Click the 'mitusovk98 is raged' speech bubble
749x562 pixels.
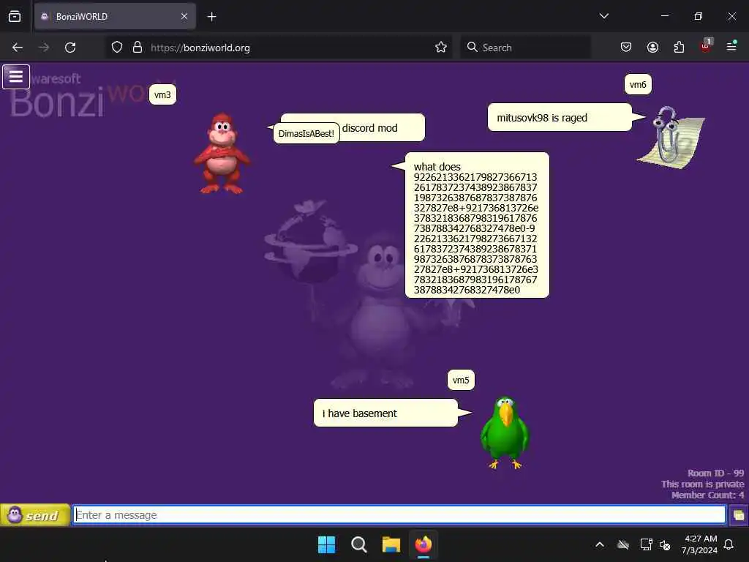point(560,118)
